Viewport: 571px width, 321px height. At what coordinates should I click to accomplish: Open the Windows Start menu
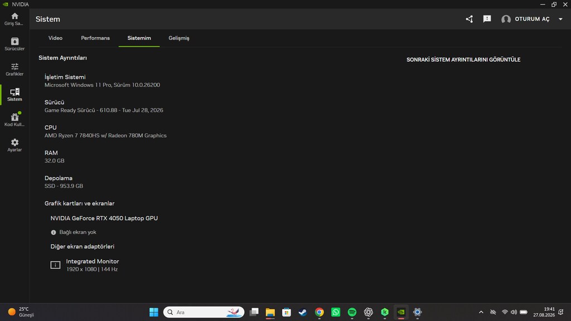pyautogui.click(x=154, y=312)
